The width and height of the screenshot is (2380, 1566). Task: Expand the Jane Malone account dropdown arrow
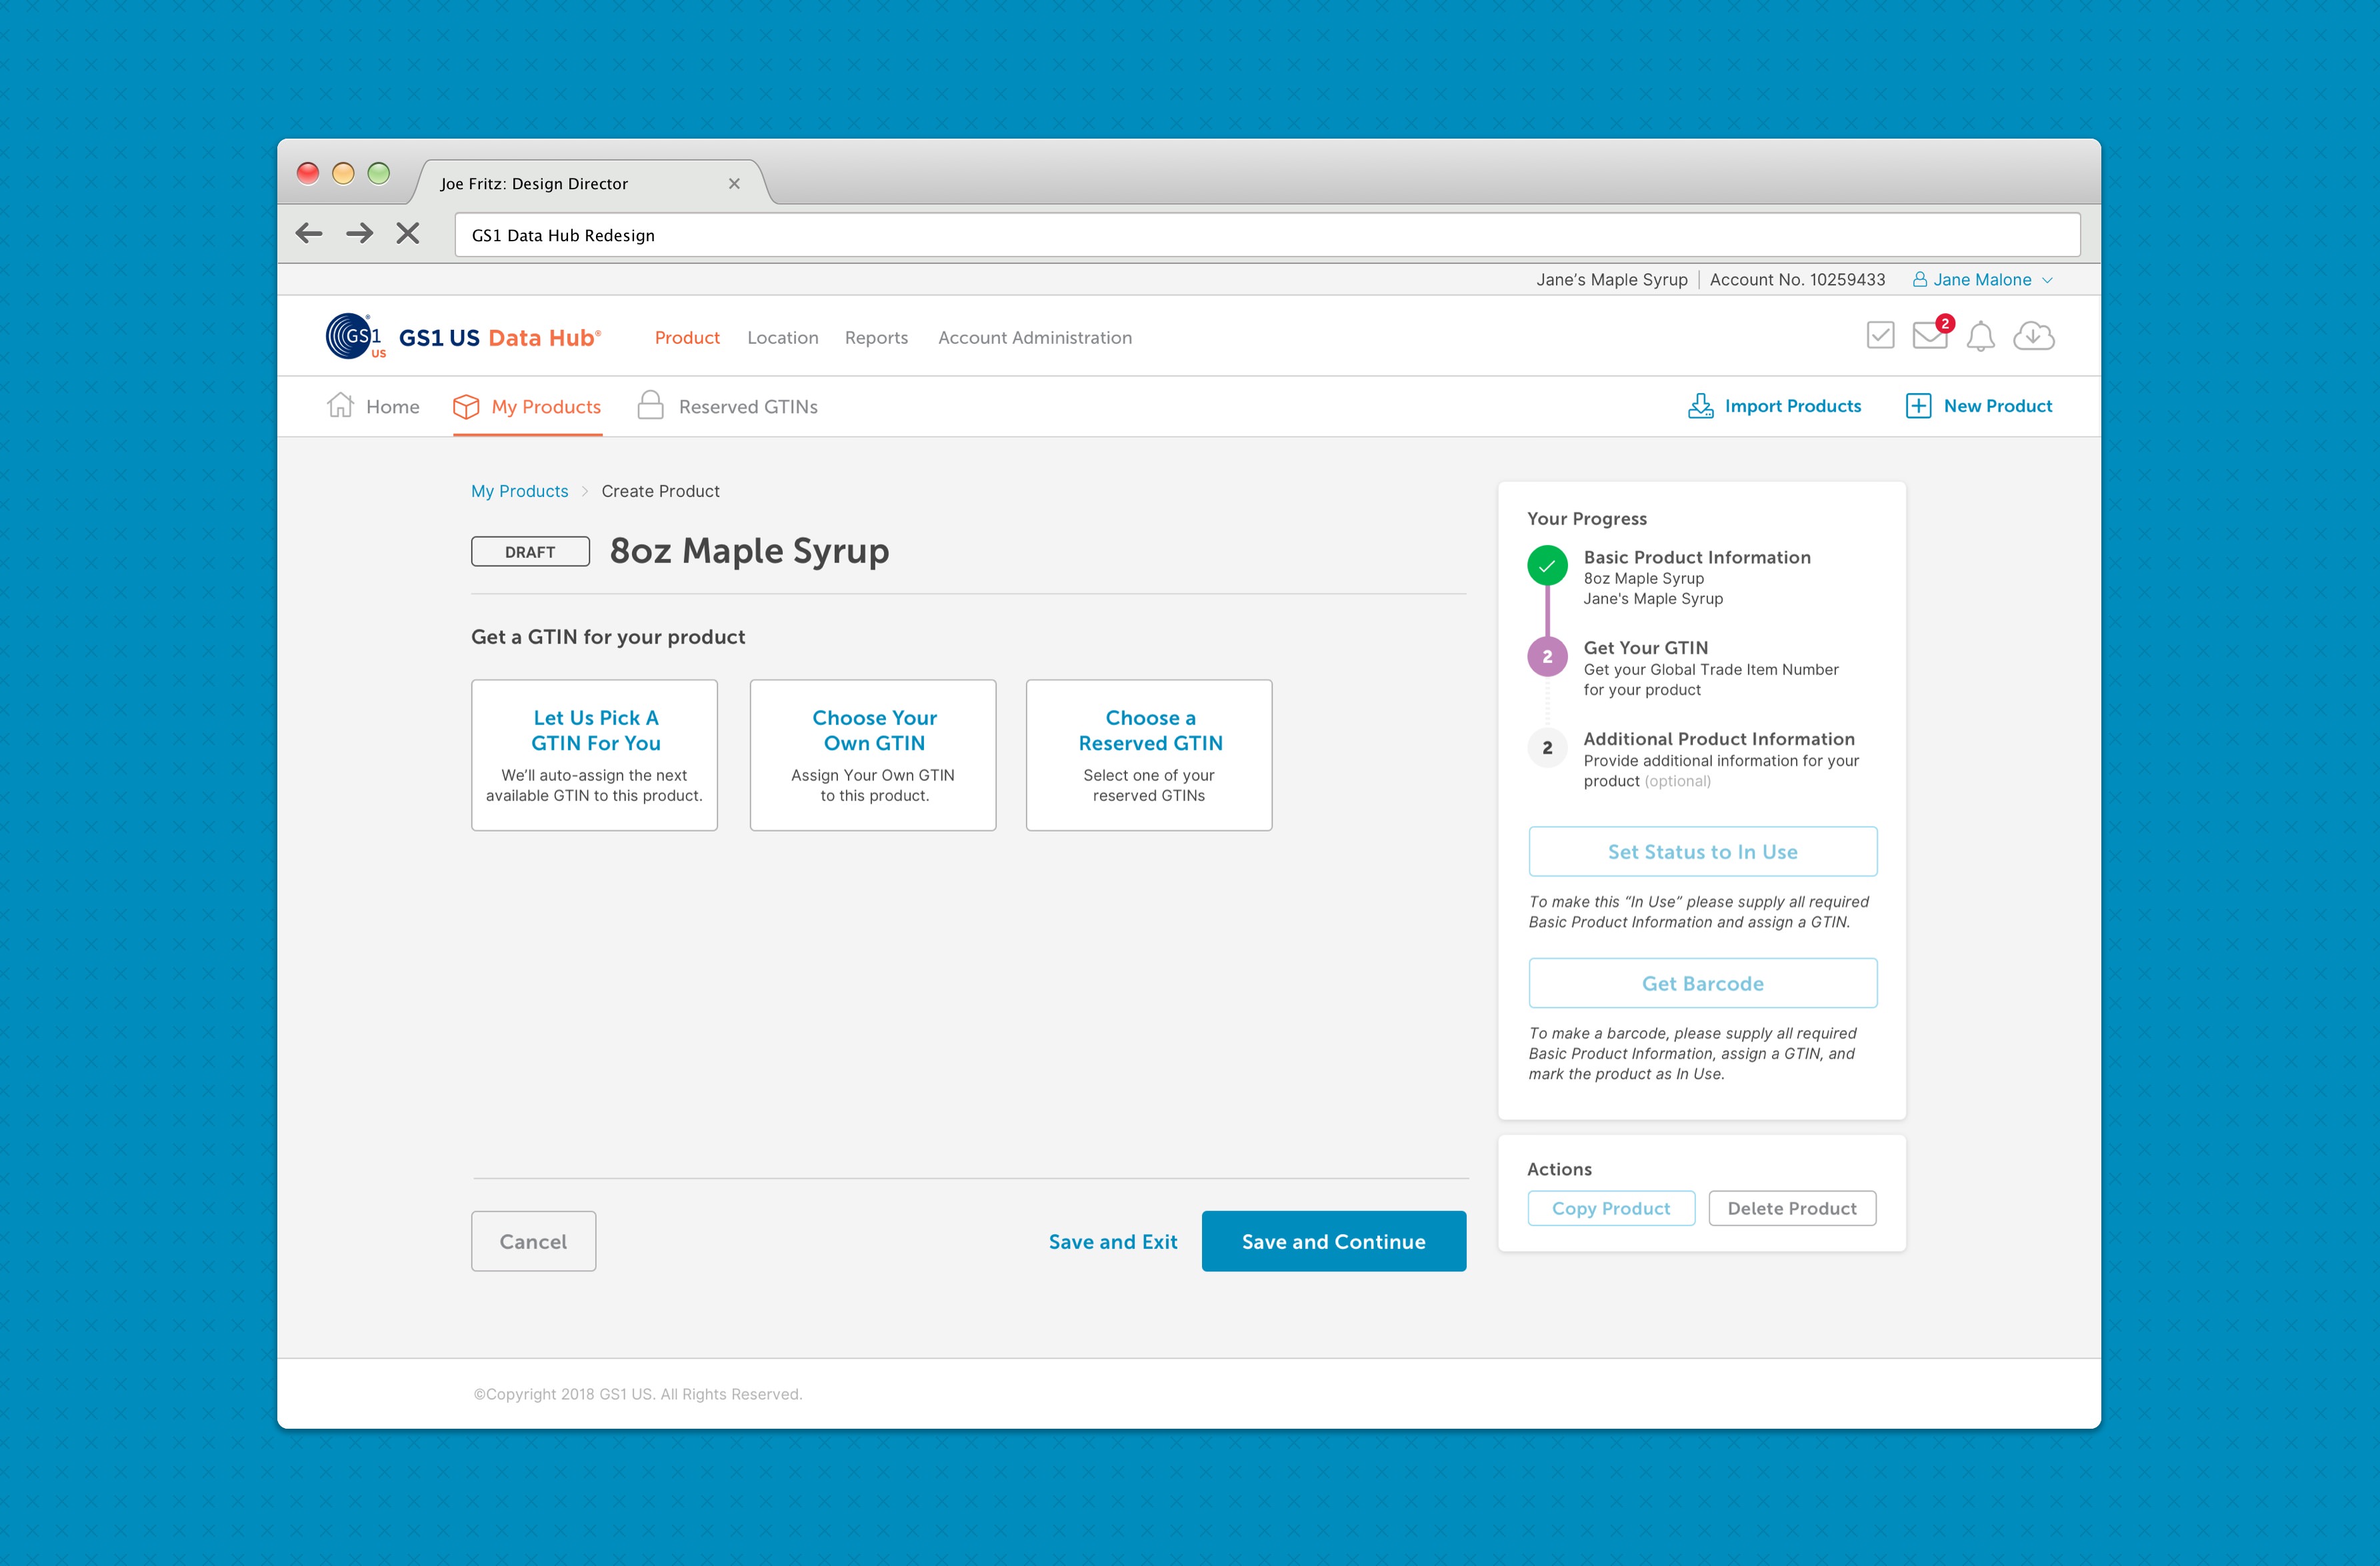pyautogui.click(x=2047, y=280)
